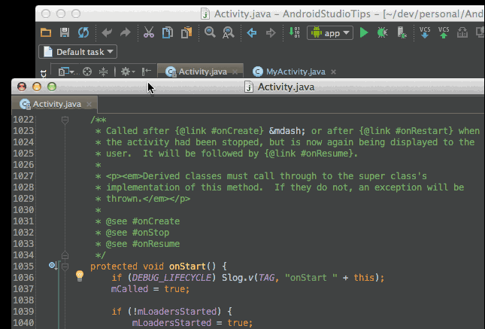Open the Default task dropdown
This screenshot has height=329, width=485.
pyautogui.click(x=78, y=52)
